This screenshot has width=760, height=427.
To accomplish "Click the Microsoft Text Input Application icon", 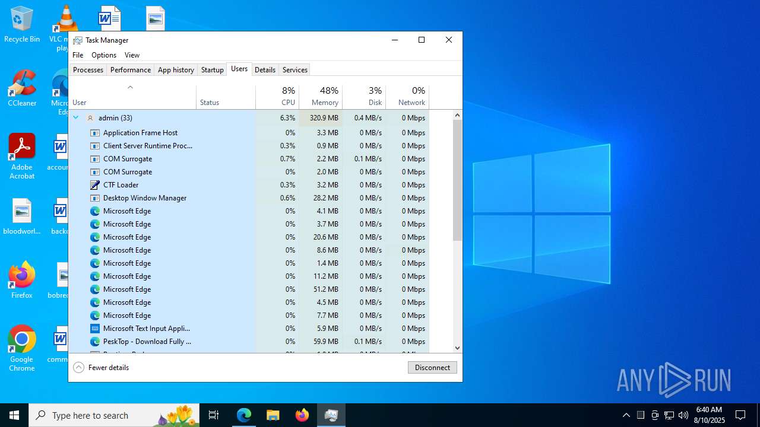I will pyautogui.click(x=94, y=329).
